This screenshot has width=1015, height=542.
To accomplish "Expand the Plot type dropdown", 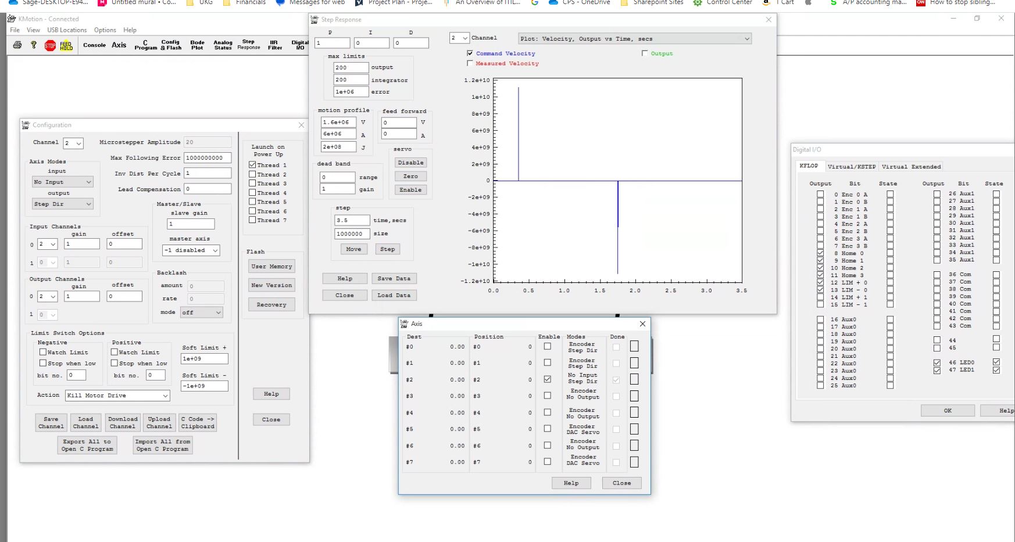I will coord(635,39).
